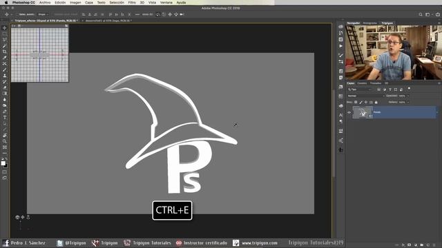Screen dimensions: 442x248
Task: Open the Capas panel flyout menu
Action: [439, 83]
